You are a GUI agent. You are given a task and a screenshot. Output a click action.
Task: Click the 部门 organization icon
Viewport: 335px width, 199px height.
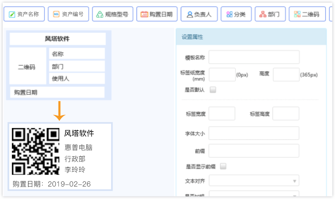click(x=263, y=14)
